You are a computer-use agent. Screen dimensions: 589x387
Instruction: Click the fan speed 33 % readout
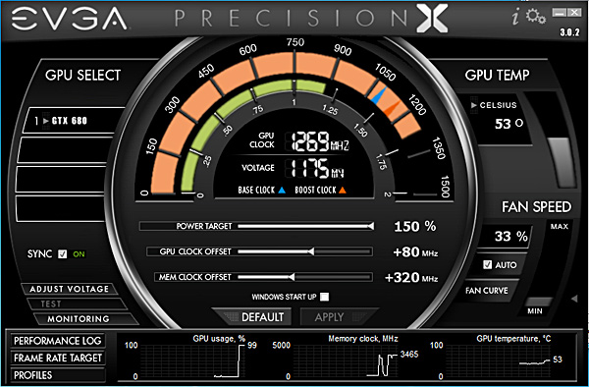[510, 237]
